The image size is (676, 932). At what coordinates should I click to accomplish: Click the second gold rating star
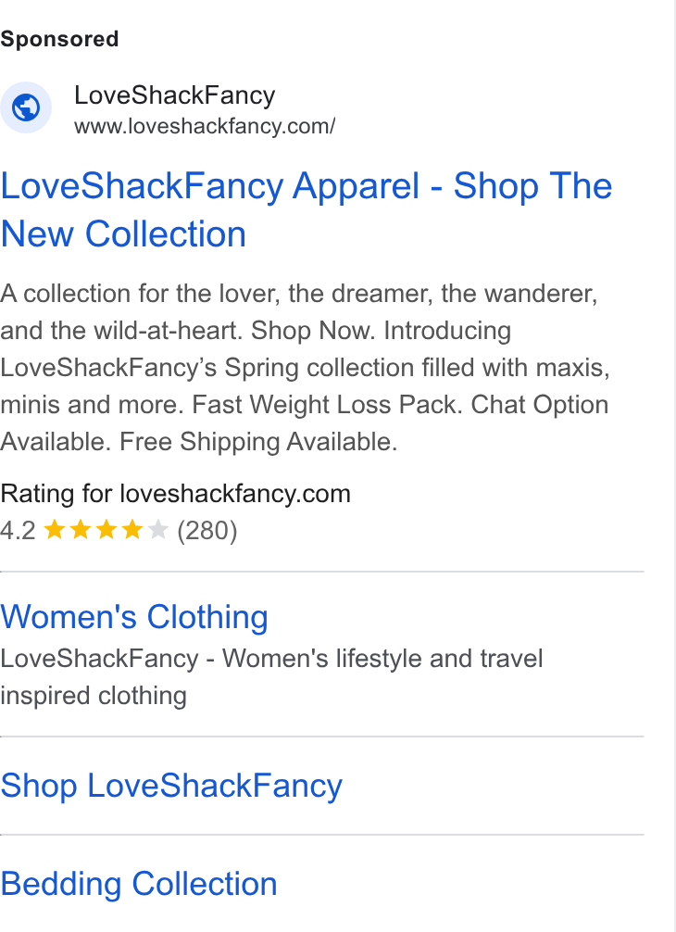pos(81,529)
